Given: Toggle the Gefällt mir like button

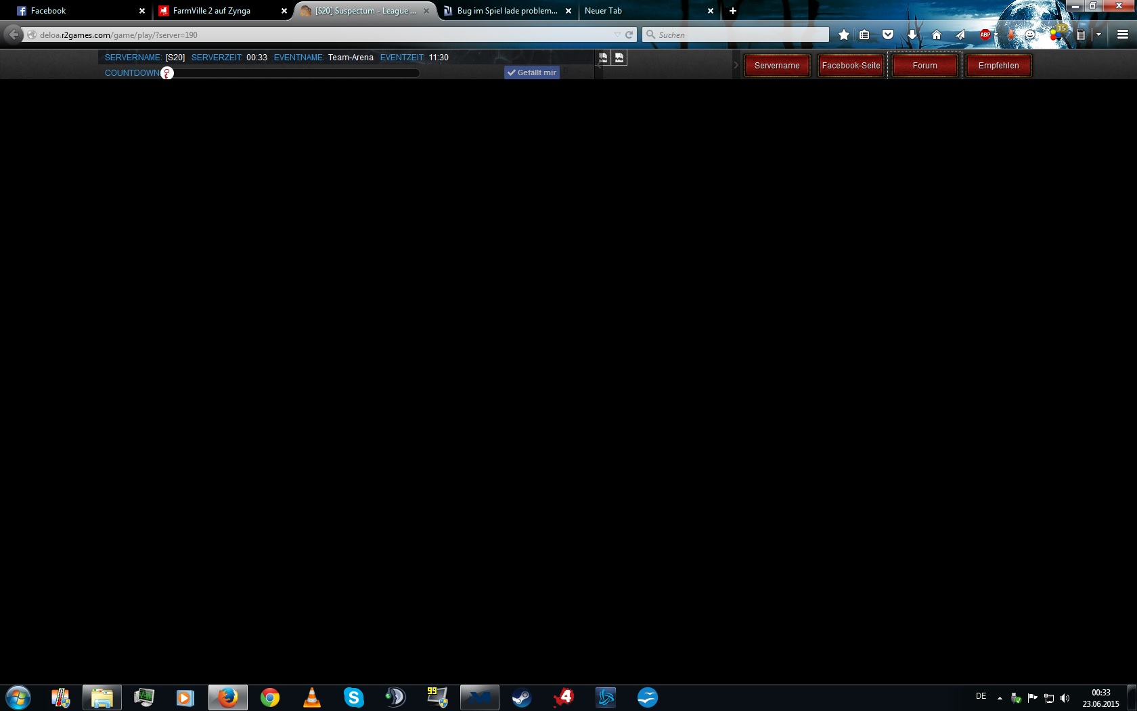Looking at the screenshot, I should click(532, 72).
